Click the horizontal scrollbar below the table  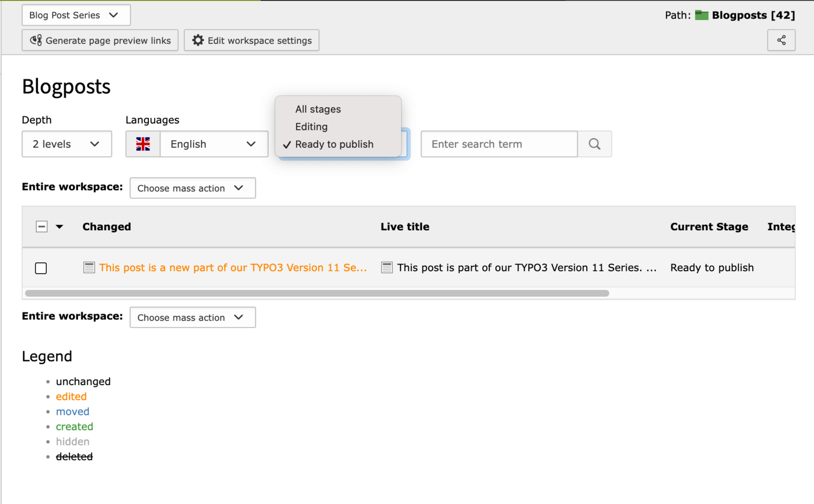pyautogui.click(x=317, y=293)
